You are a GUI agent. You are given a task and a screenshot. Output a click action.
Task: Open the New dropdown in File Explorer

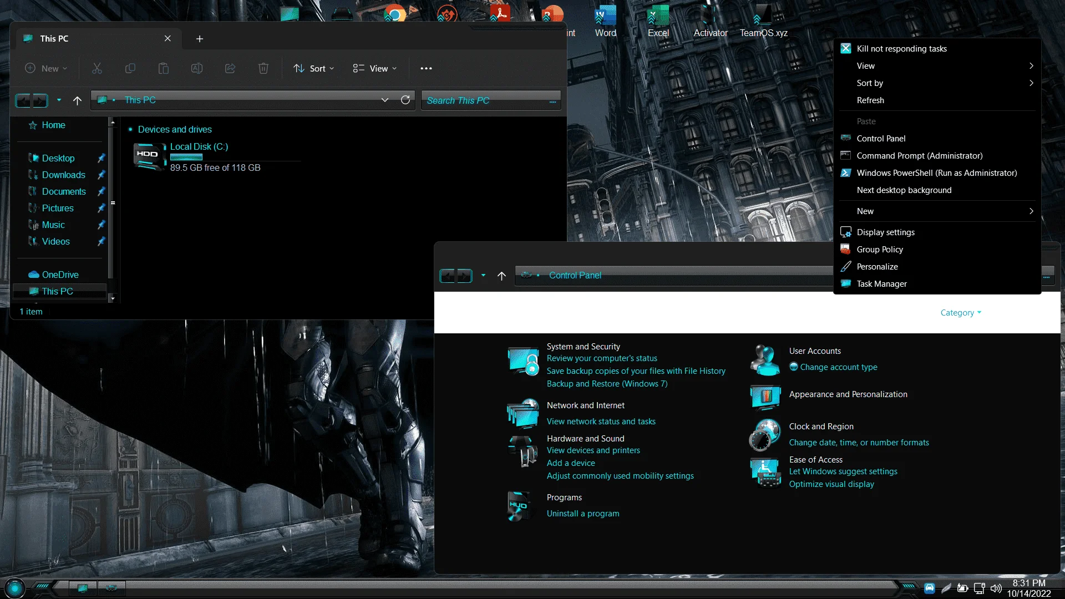[x=47, y=68]
